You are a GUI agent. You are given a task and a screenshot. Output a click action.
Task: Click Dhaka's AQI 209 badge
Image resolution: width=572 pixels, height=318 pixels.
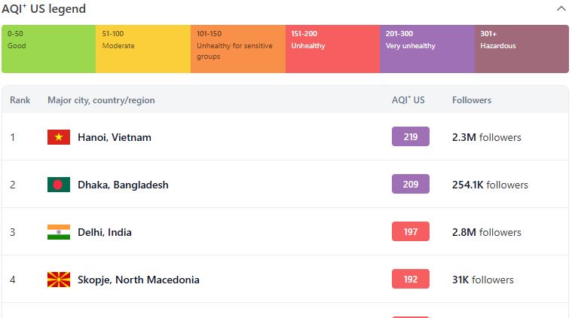pos(411,184)
